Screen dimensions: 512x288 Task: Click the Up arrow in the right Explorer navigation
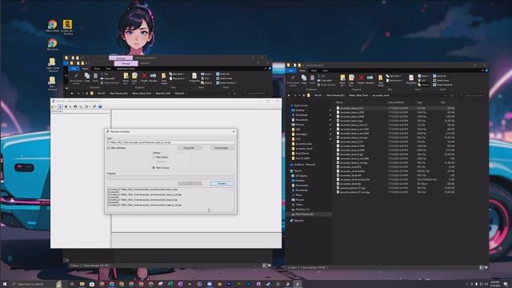304,95
